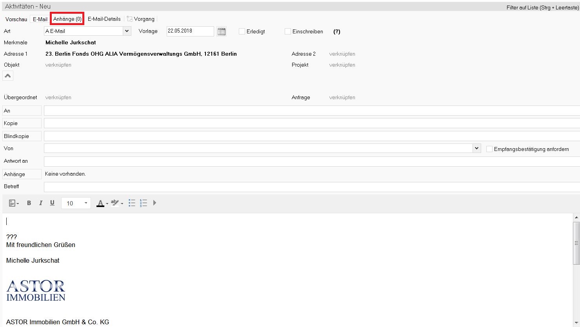Open the paragraph format menu icon
Screen dimensions: 580x327
[x=13, y=203]
